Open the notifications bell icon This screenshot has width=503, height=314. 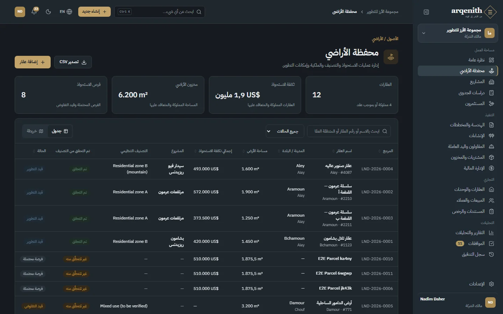click(x=34, y=12)
